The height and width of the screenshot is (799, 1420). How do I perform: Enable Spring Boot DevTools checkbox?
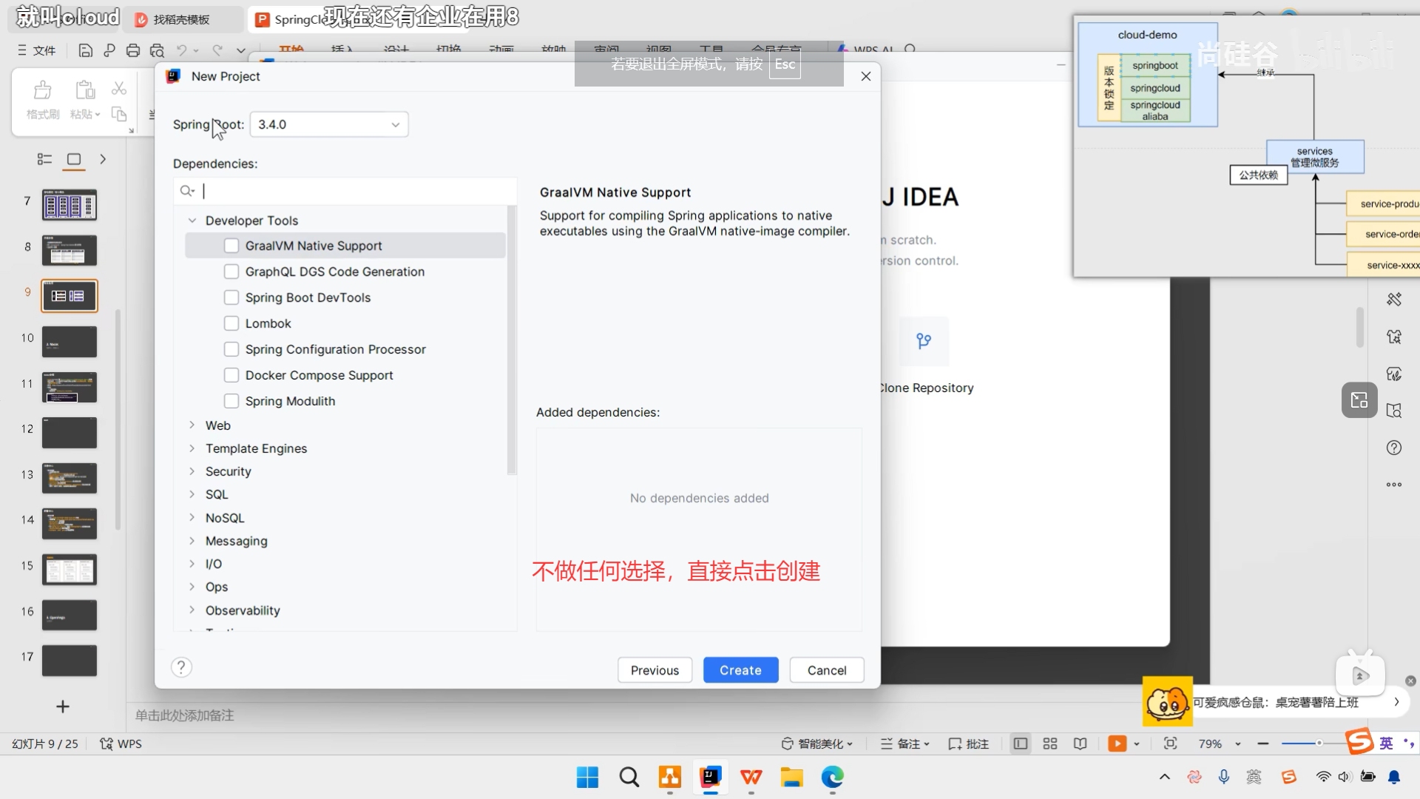(231, 297)
